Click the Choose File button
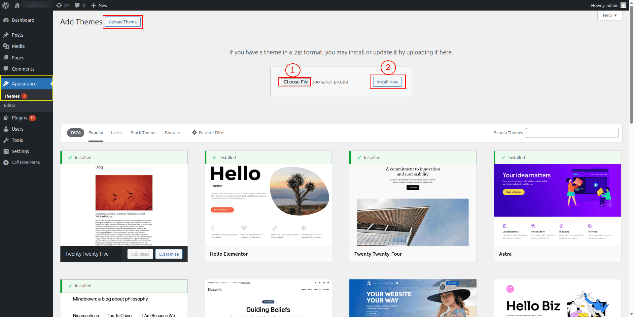634x317 pixels. (296, 82)
